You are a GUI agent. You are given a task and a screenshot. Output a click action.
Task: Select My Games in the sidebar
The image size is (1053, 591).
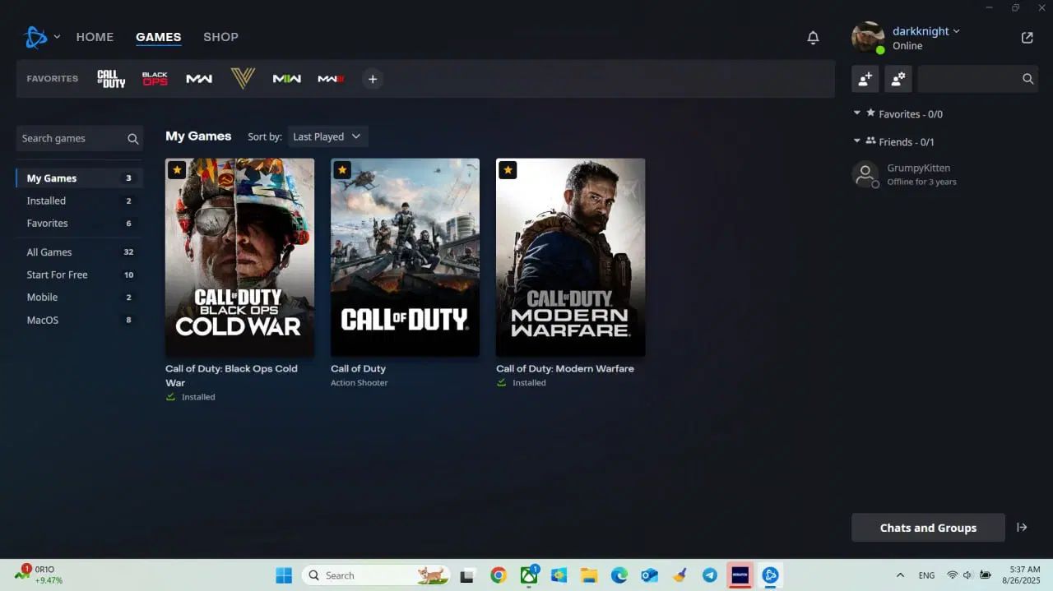pos(80,178)
